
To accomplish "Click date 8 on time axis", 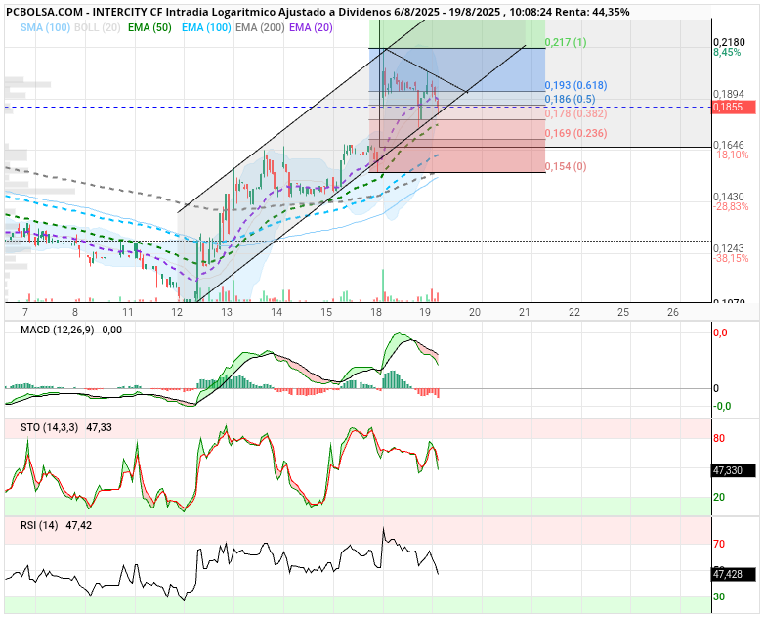I will [74, 312].
